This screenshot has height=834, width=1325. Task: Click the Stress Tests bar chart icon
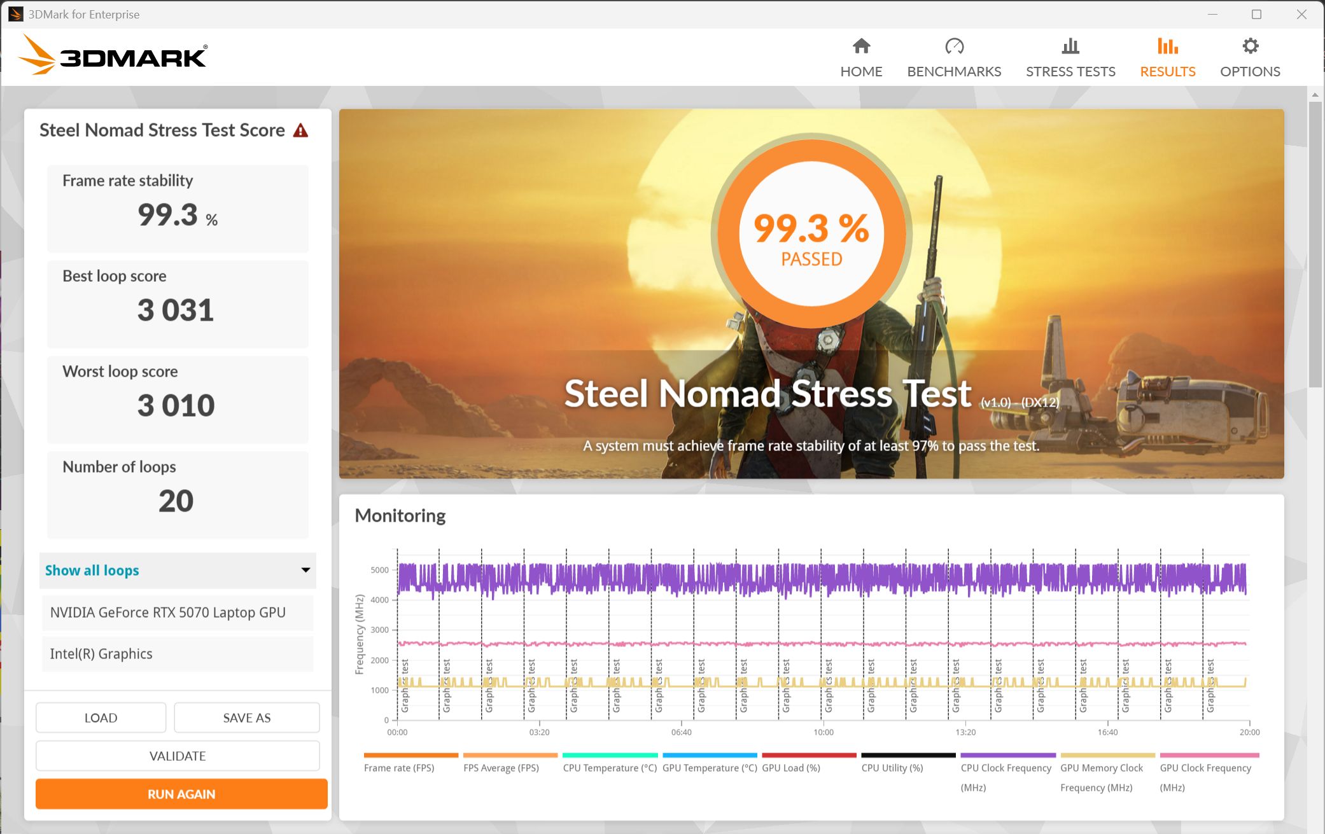(x=1070, y=46)
